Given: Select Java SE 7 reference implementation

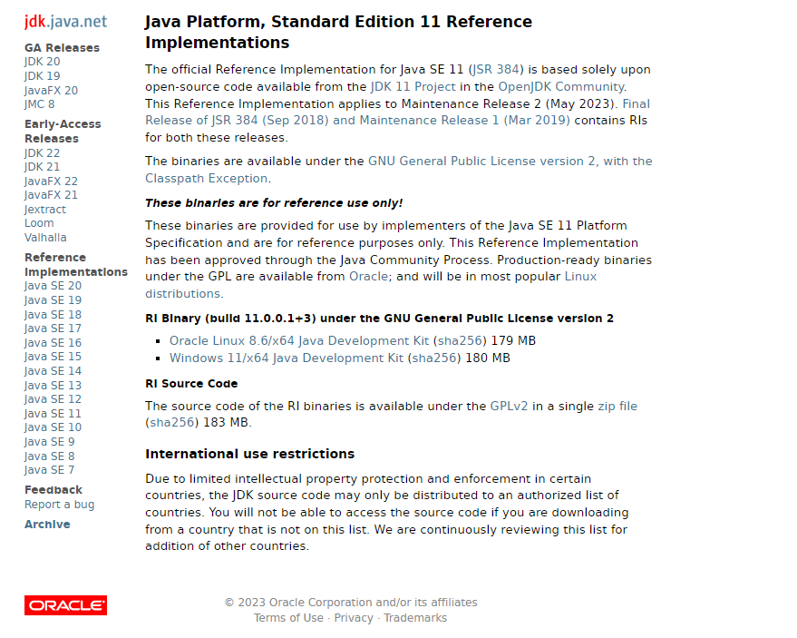Looking at the screenshot, I should click(50, 469).
